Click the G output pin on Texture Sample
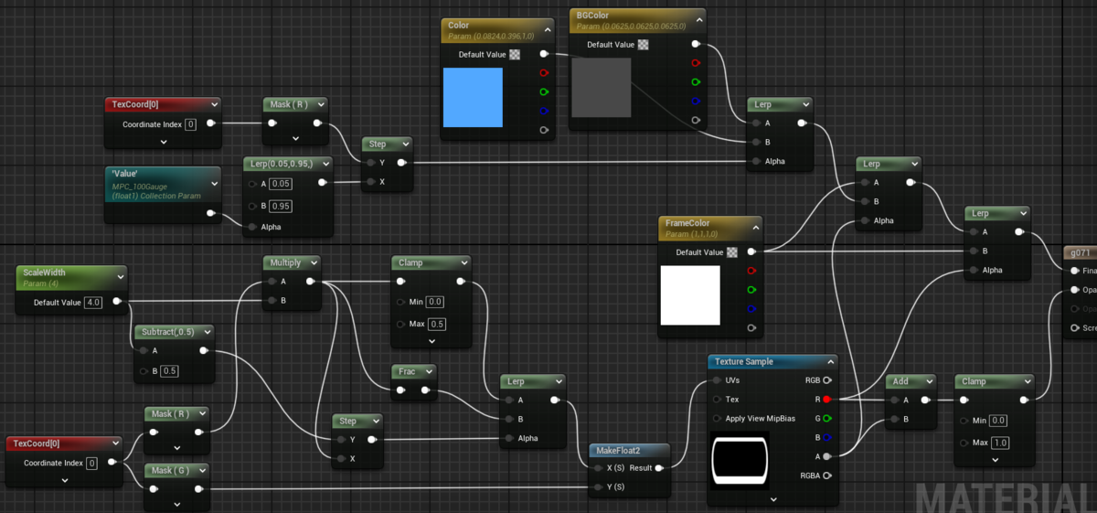This screenshot has height=513, width=1097. 826,418
